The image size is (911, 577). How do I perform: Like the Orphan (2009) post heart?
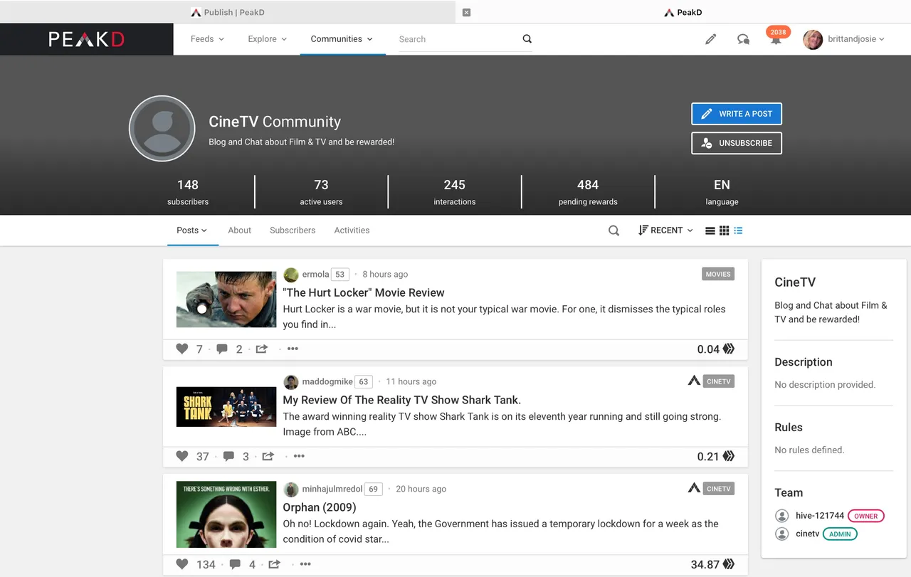tap(182, 564)
